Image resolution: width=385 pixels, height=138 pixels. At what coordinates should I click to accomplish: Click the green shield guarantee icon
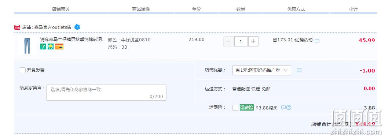click(51, 46)
